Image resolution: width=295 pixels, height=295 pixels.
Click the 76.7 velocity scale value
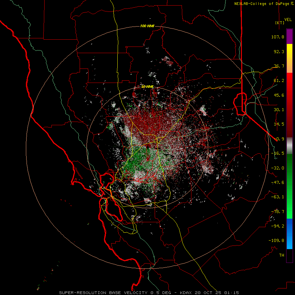click(x=279, y=66)
